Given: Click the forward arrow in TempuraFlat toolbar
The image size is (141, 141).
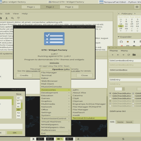Looking at the screenshot, I should point(123,55).
